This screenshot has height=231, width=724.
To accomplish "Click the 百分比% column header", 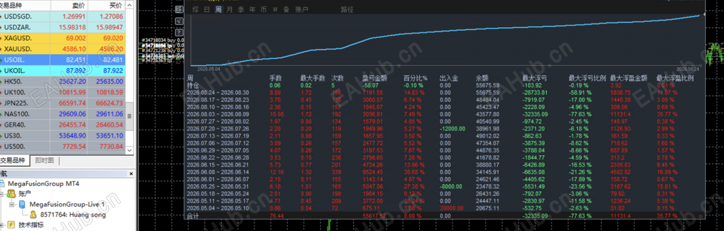I will pos(415,78).
